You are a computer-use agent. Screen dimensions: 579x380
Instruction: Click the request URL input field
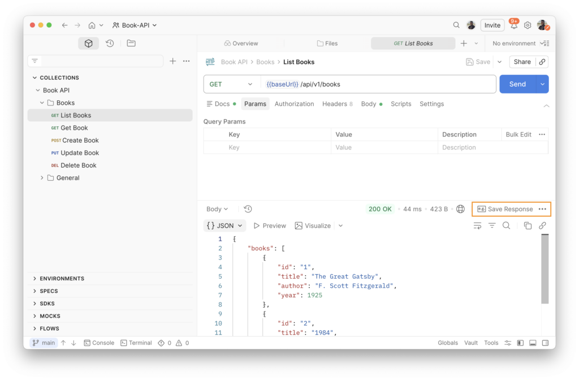pyautogui.click(x=378, y=84)
